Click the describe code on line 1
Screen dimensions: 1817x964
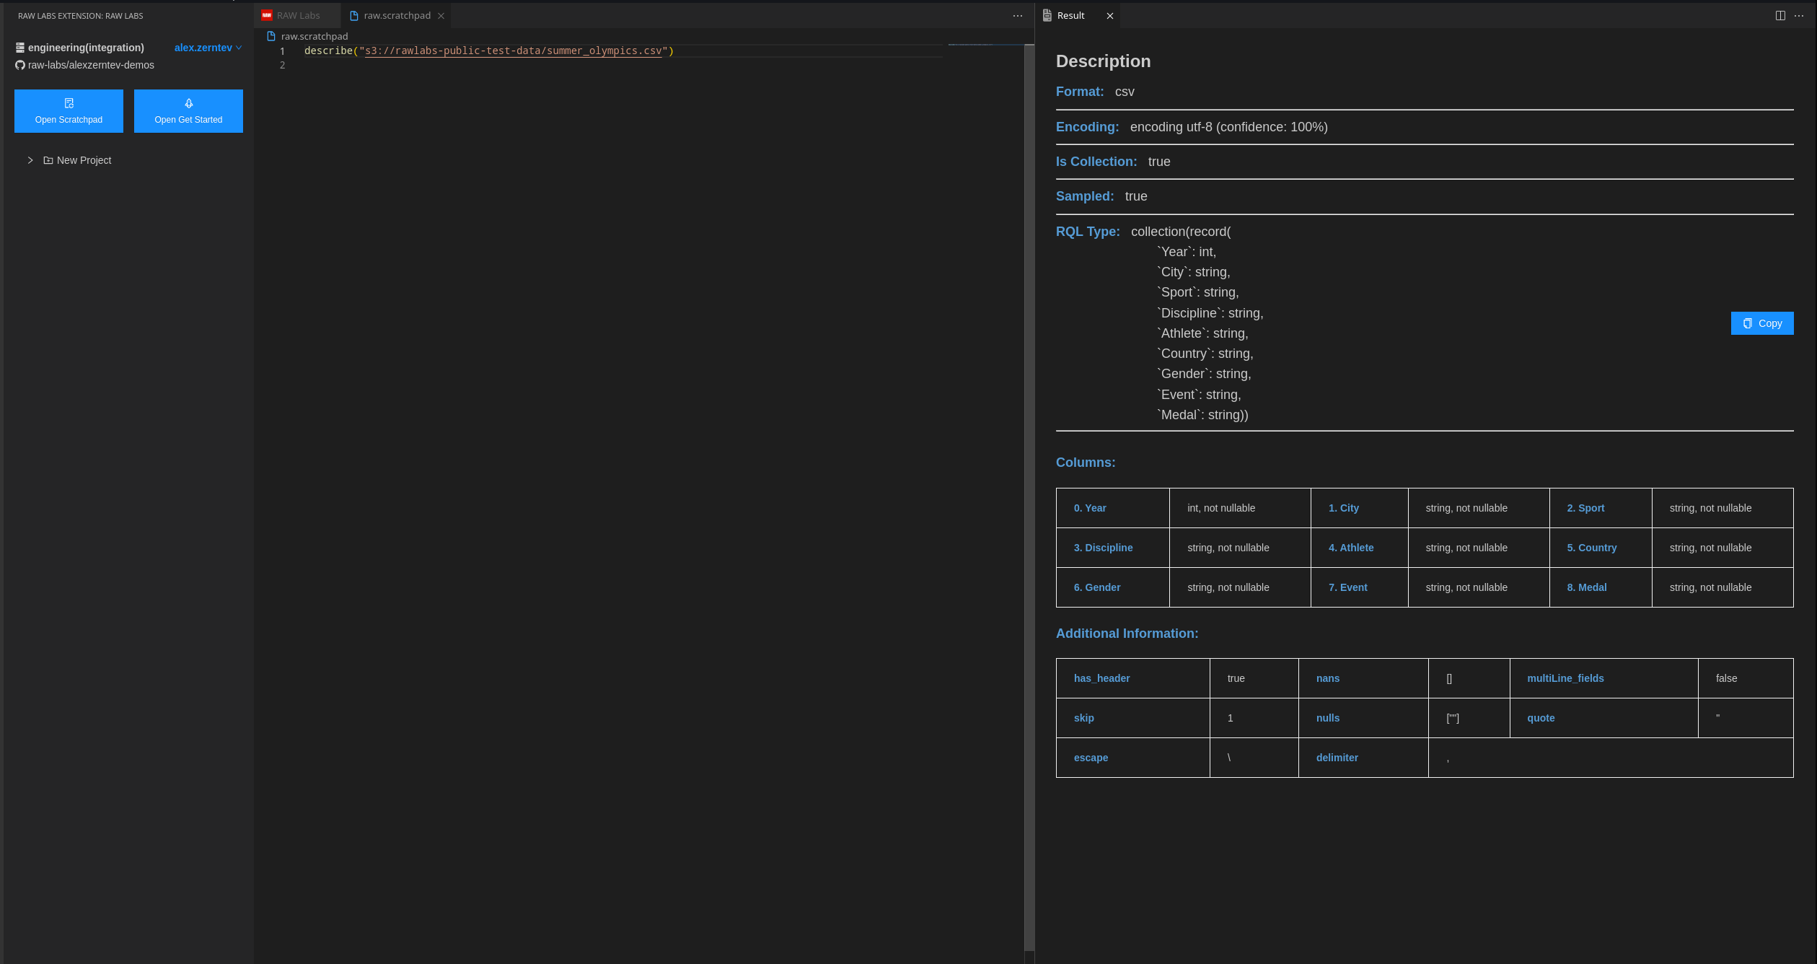pos(489,51)
